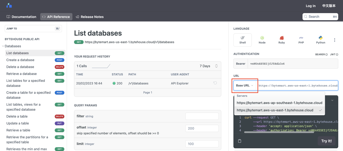
Task: Click the Search box
Action: [x=320, y=17]
